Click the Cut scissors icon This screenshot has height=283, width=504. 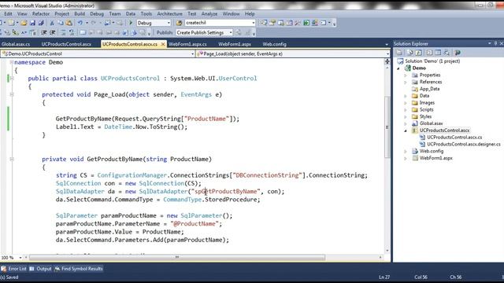pos(52,23)
